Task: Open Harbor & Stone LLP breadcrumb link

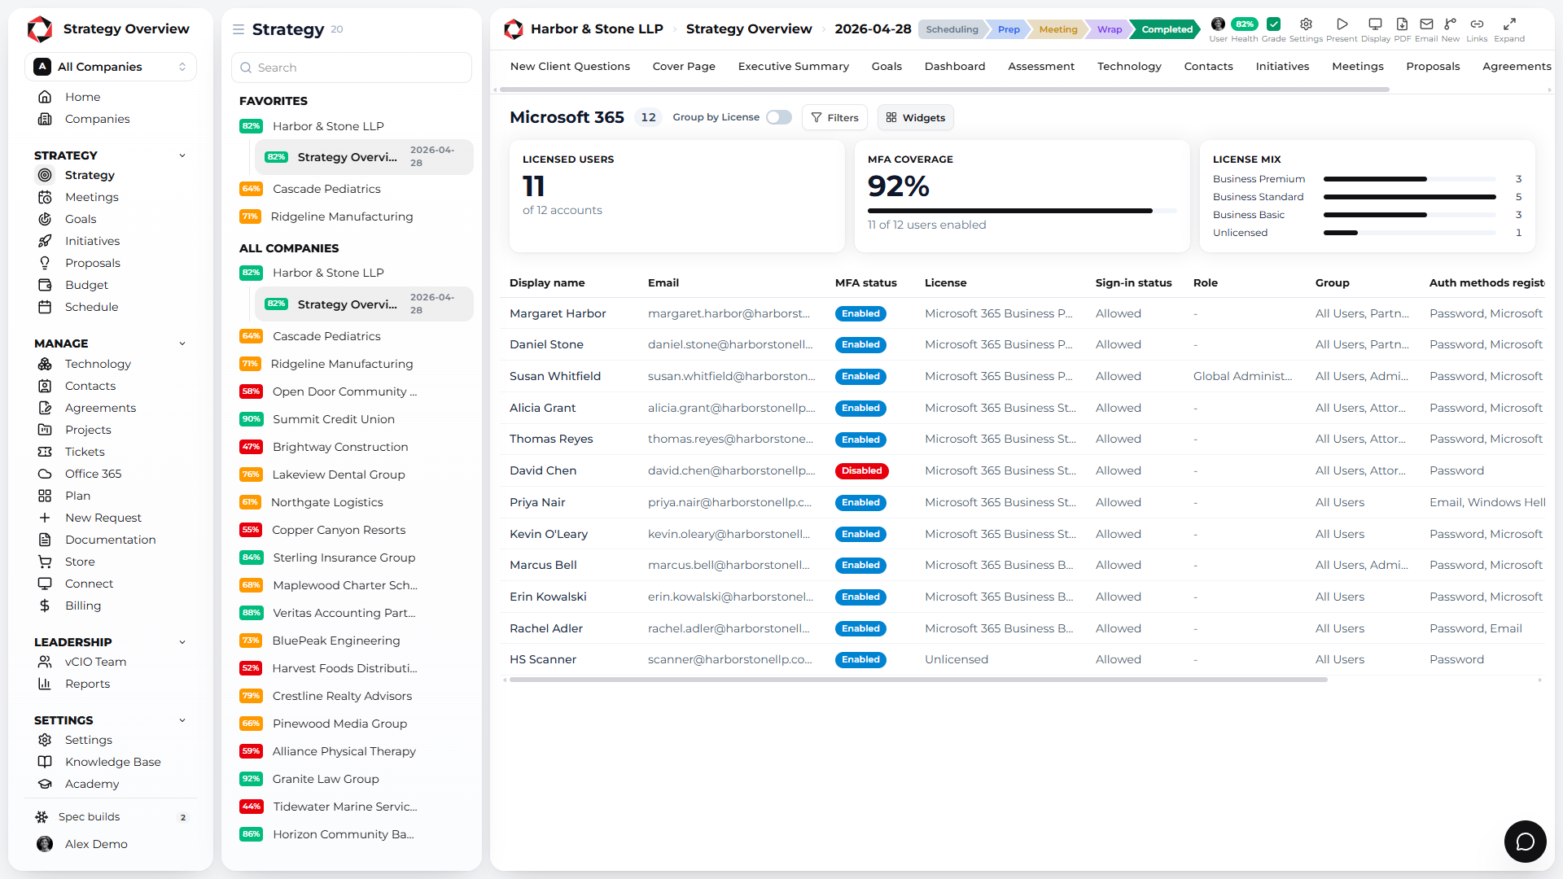Action: tap(597, 29)
